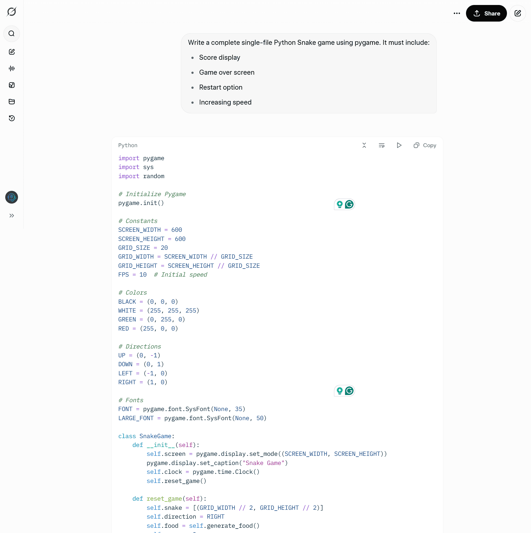Open voice mode waveform icon
This screenshot has width=531, height=533.
click(12, 69)
